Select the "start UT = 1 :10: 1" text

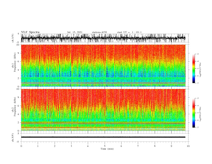tap(129, 32)
